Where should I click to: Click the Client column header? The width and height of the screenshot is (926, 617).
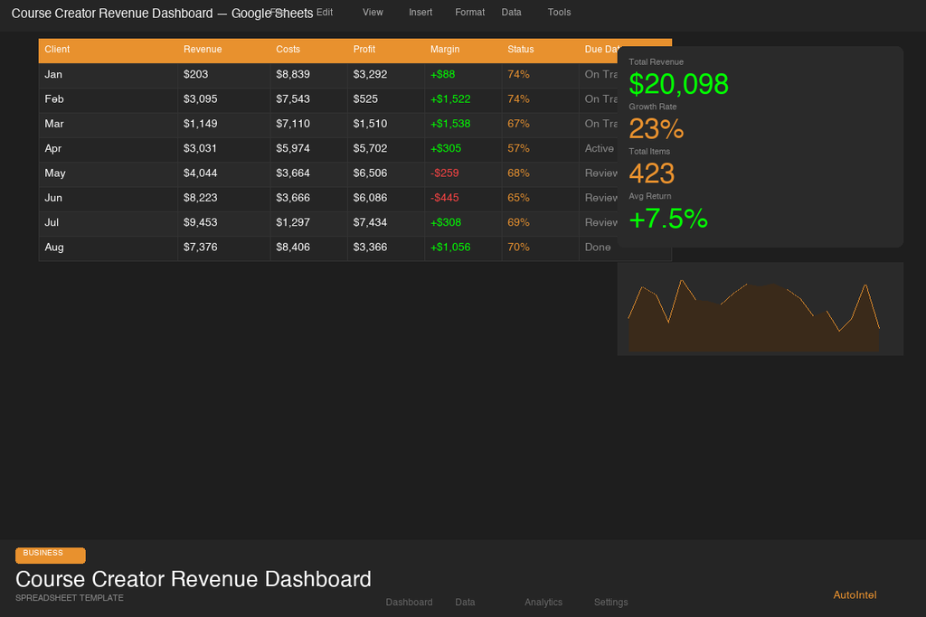pos(109,50)
